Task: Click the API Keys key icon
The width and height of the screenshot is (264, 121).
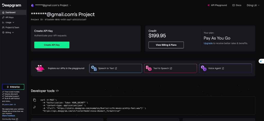Action: (x=3, y=17)
